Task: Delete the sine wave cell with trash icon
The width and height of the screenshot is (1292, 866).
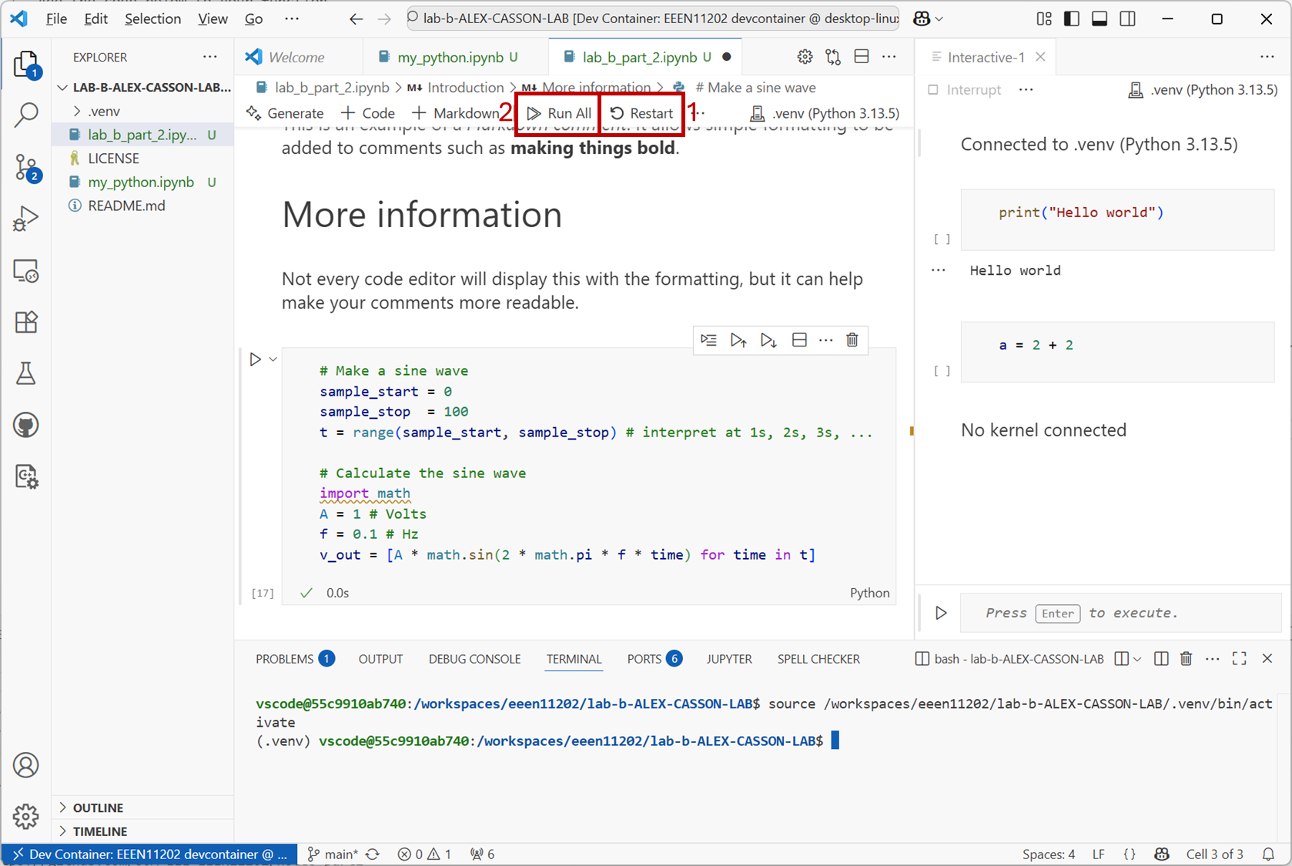Action: (x=852, y=340)
